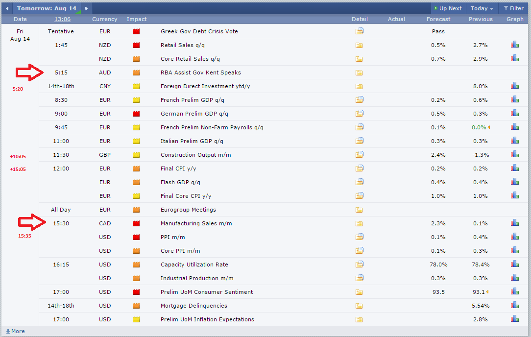Click the GBP currency cell

coord(105,155)
